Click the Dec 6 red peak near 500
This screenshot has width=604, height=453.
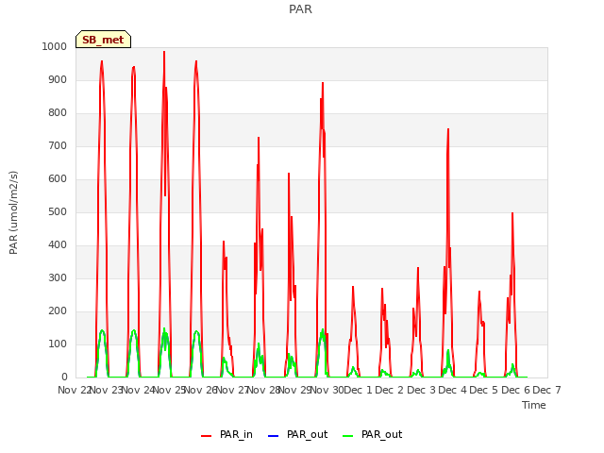pyautogui.click(x=512, y=213)
